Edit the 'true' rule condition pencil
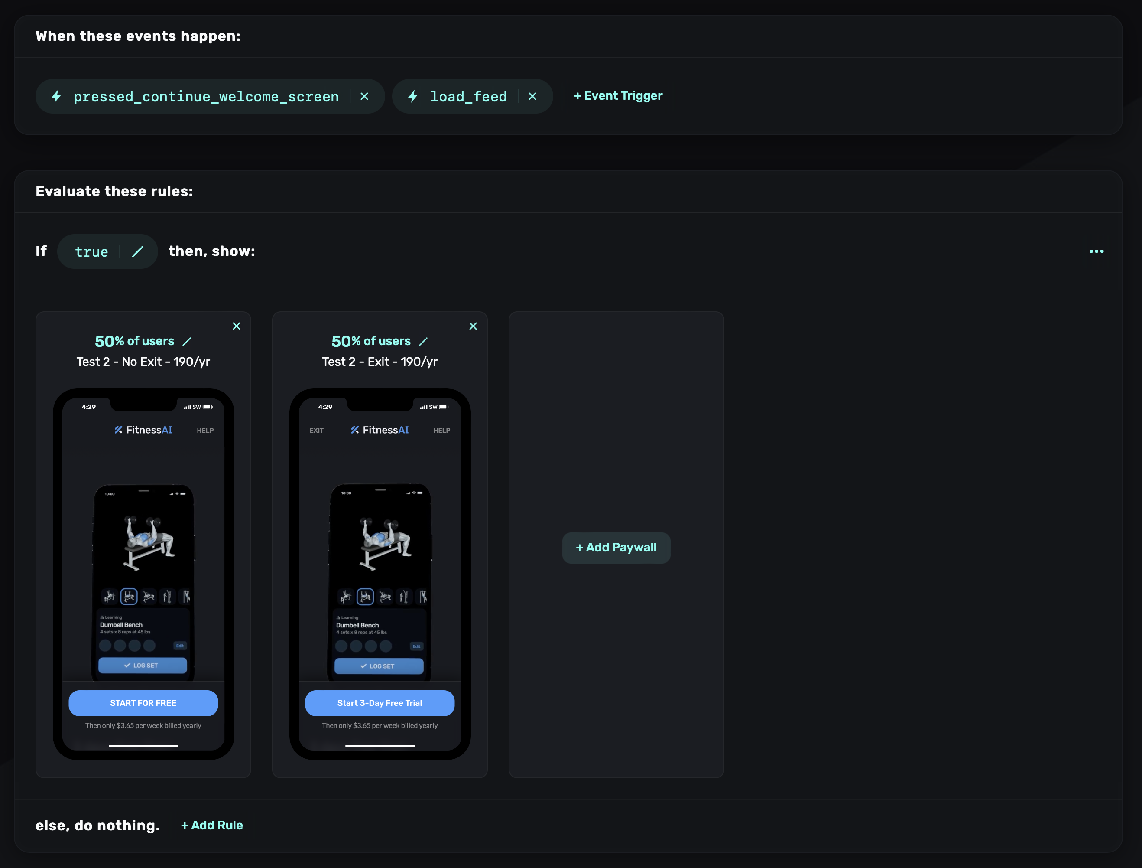Viewport: 1142px width, 868px height. pyautogui.click(x=138, y=251)
